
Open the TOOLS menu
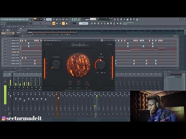pos(24,19)
